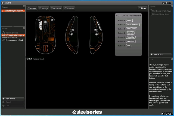Viewport: 174px width, 116px height.
Task: Edit Button 1 Attack assignment
Action: (129, 20)
